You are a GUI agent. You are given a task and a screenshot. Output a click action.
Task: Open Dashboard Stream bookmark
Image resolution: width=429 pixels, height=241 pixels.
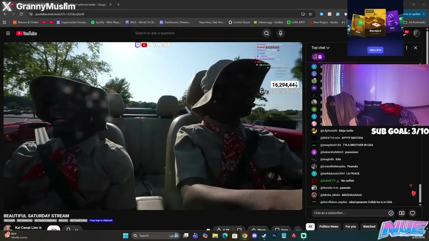[175, 22]
